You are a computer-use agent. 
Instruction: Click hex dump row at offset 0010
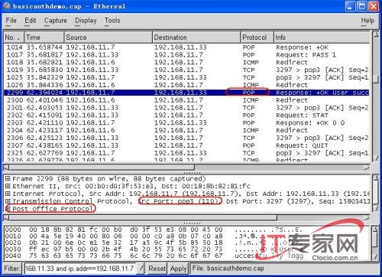click(154, 236)
